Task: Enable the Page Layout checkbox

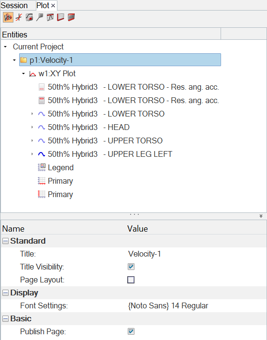Action: [131, 280]
